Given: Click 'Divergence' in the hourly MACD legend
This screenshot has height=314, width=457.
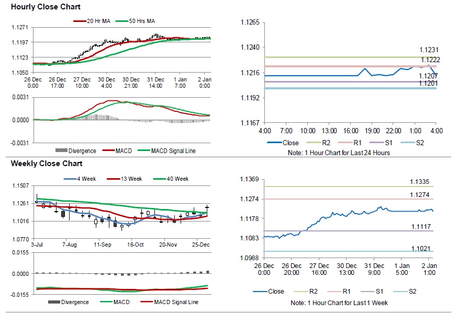Looking at the screenshot, I should [x=82, y=151].
